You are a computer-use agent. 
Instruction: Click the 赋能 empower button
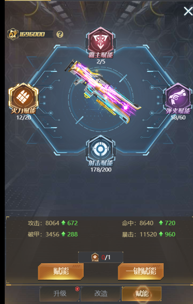(61, 271)
